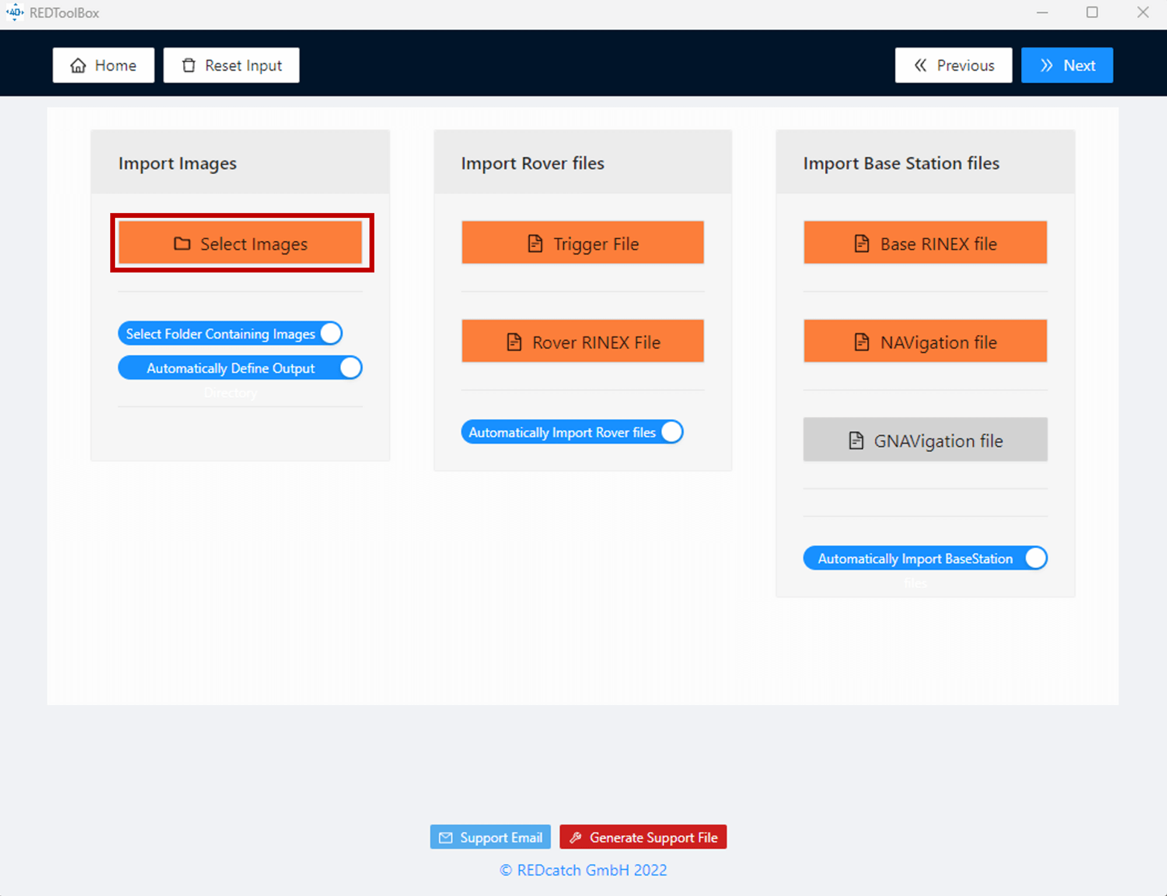Disable the Automatically Import Rover files switch

pos(672,432)
